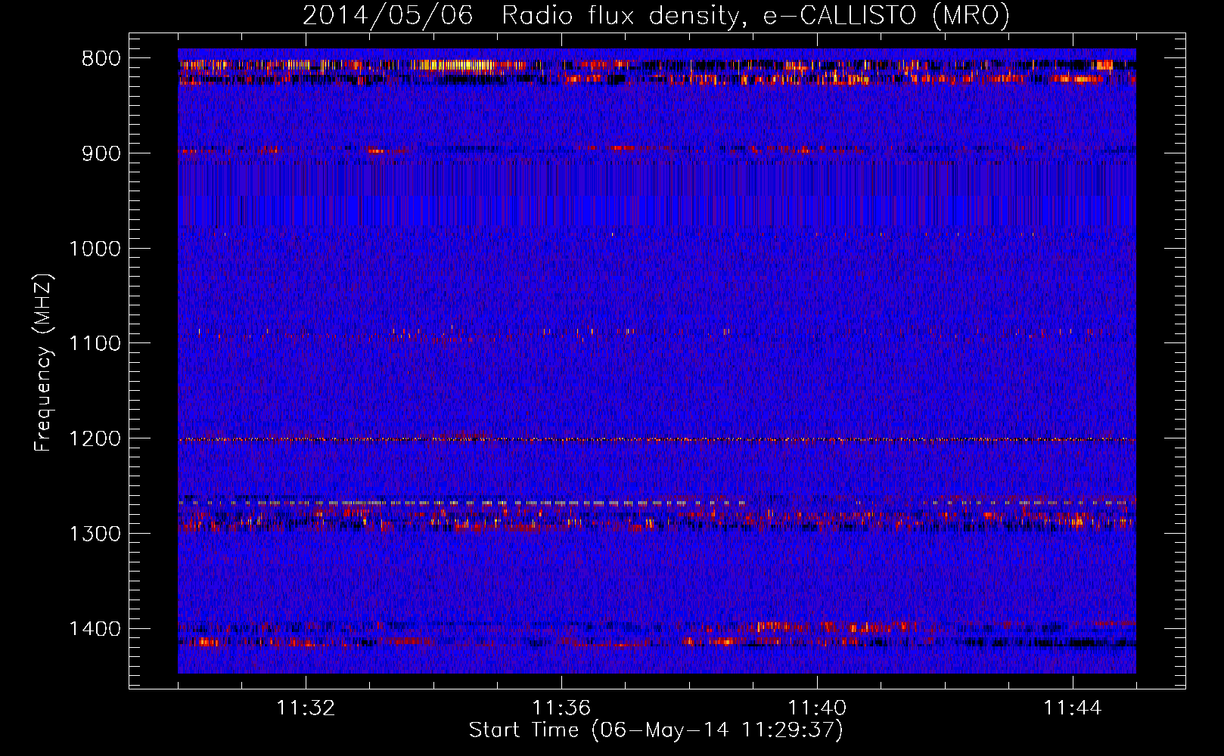Click the bright emission line at 1200 MHz

[657, 439]
